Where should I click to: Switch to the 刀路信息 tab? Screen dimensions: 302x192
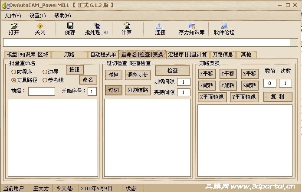coord(223,55)
